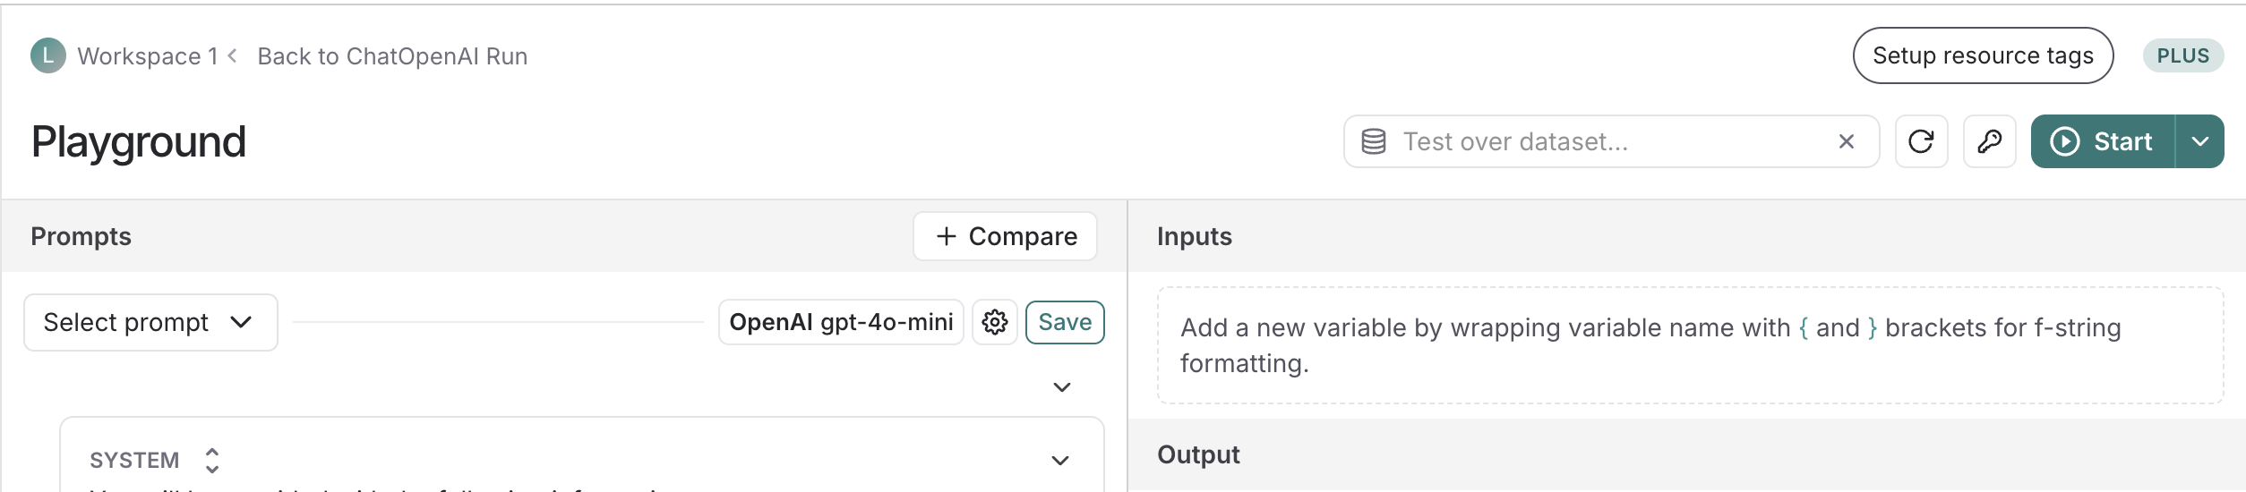The width and height of the screenshot is (2246, 492).
Task: Change SYSTEM message role selector
Action: 211,460
